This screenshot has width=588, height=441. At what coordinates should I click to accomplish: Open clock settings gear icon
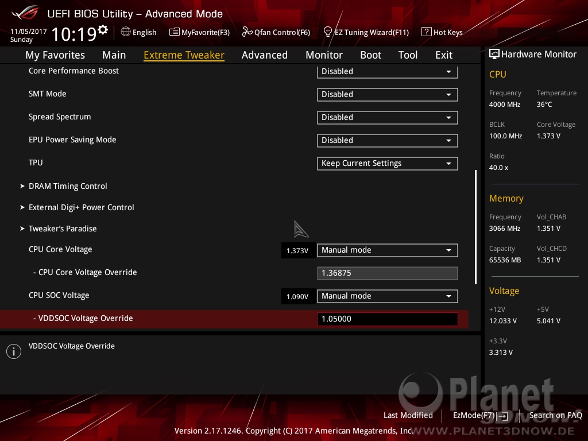(x=103, y=30)
